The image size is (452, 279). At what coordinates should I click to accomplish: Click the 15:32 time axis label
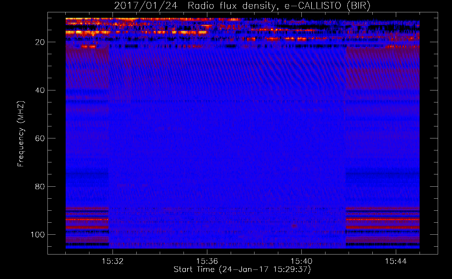[113, 261]
